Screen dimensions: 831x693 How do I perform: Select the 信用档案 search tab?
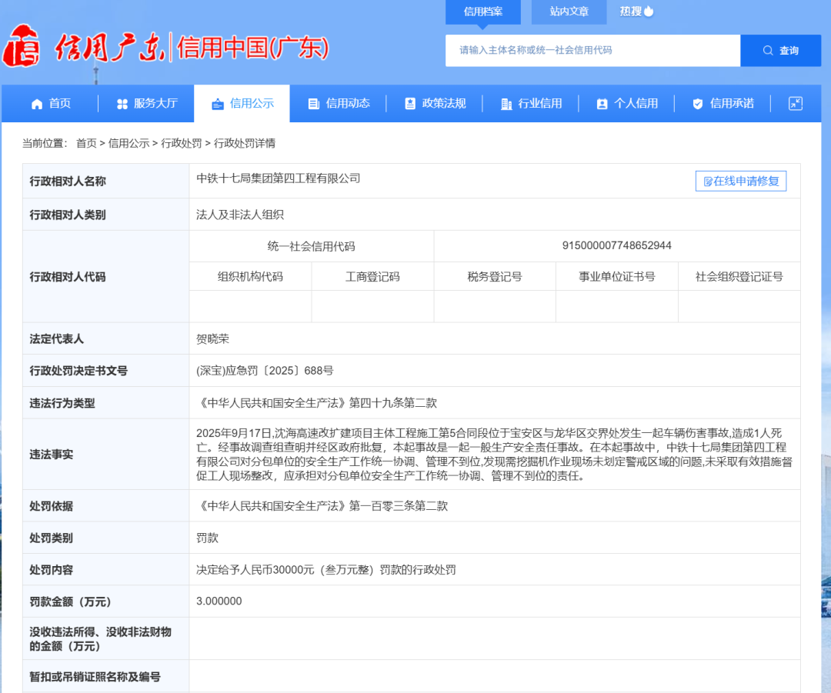click(482, 12)
